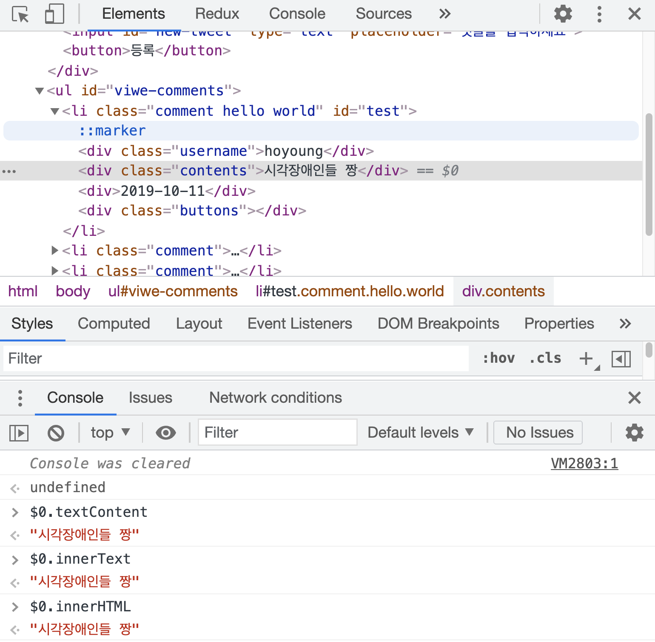Switch to the Redux tab
The image size is (655, 642).
(217, 14)
